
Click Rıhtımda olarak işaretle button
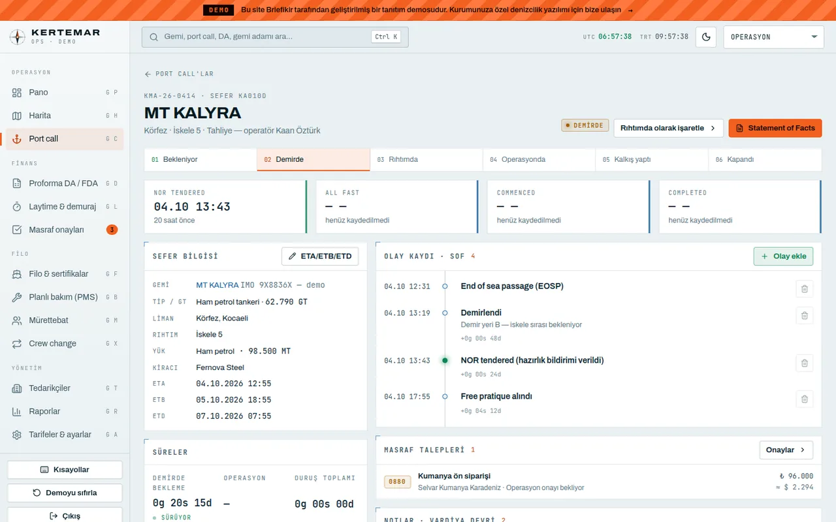668,128
